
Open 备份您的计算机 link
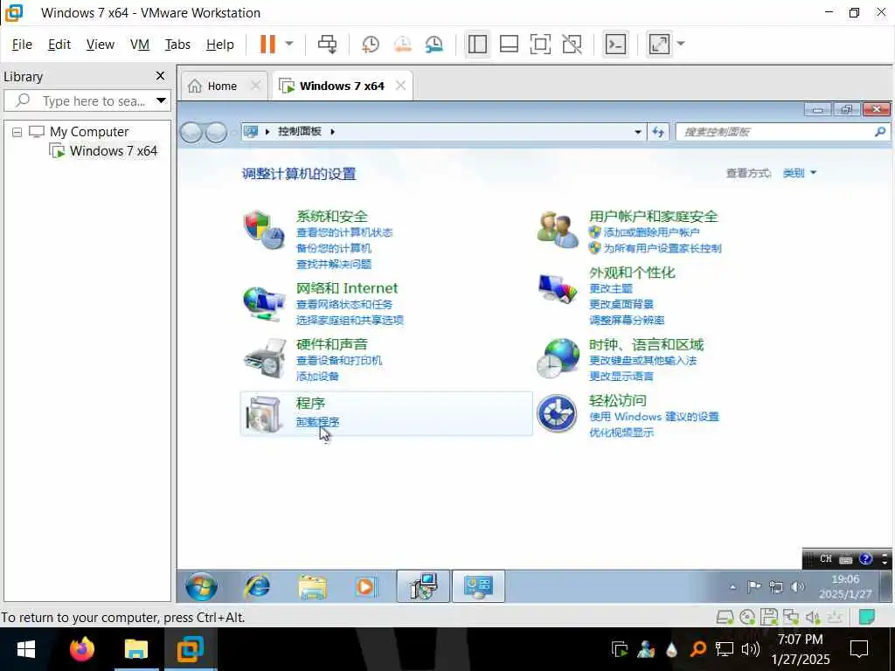333,248
